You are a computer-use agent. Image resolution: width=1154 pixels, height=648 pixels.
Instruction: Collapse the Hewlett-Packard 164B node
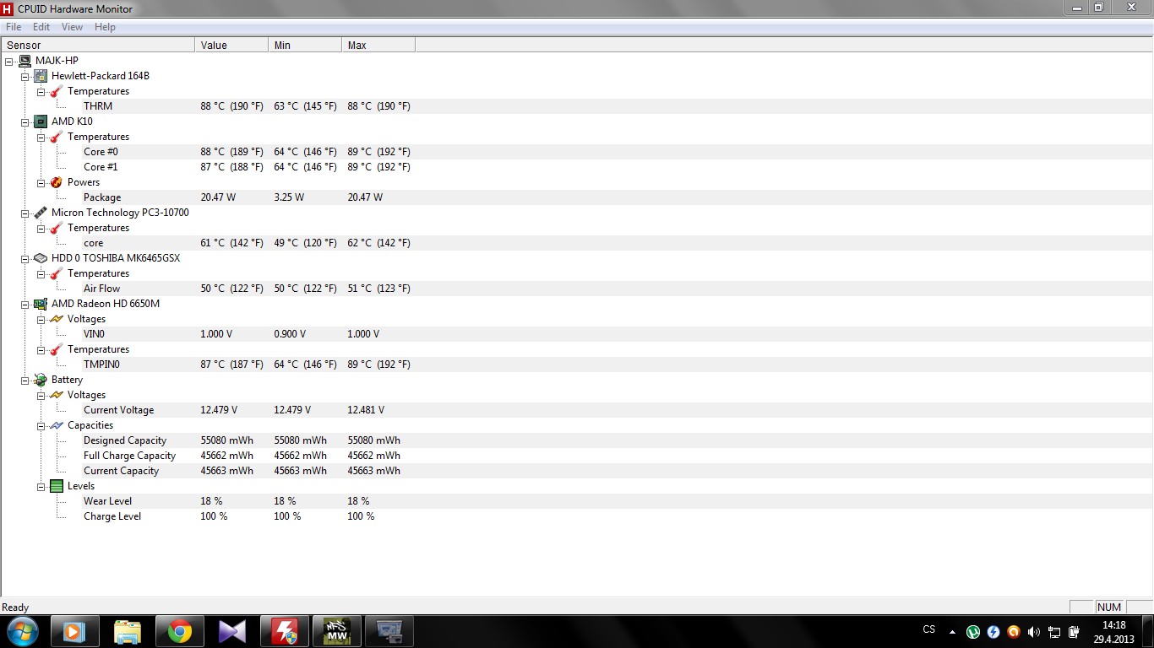coord(24,76)
